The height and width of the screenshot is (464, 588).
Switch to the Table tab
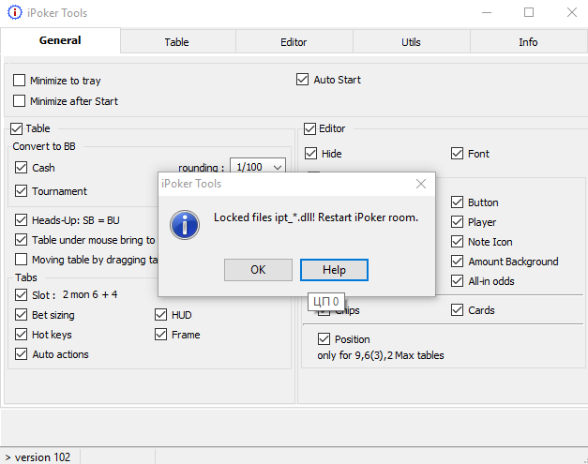click(x=176, y=42)
